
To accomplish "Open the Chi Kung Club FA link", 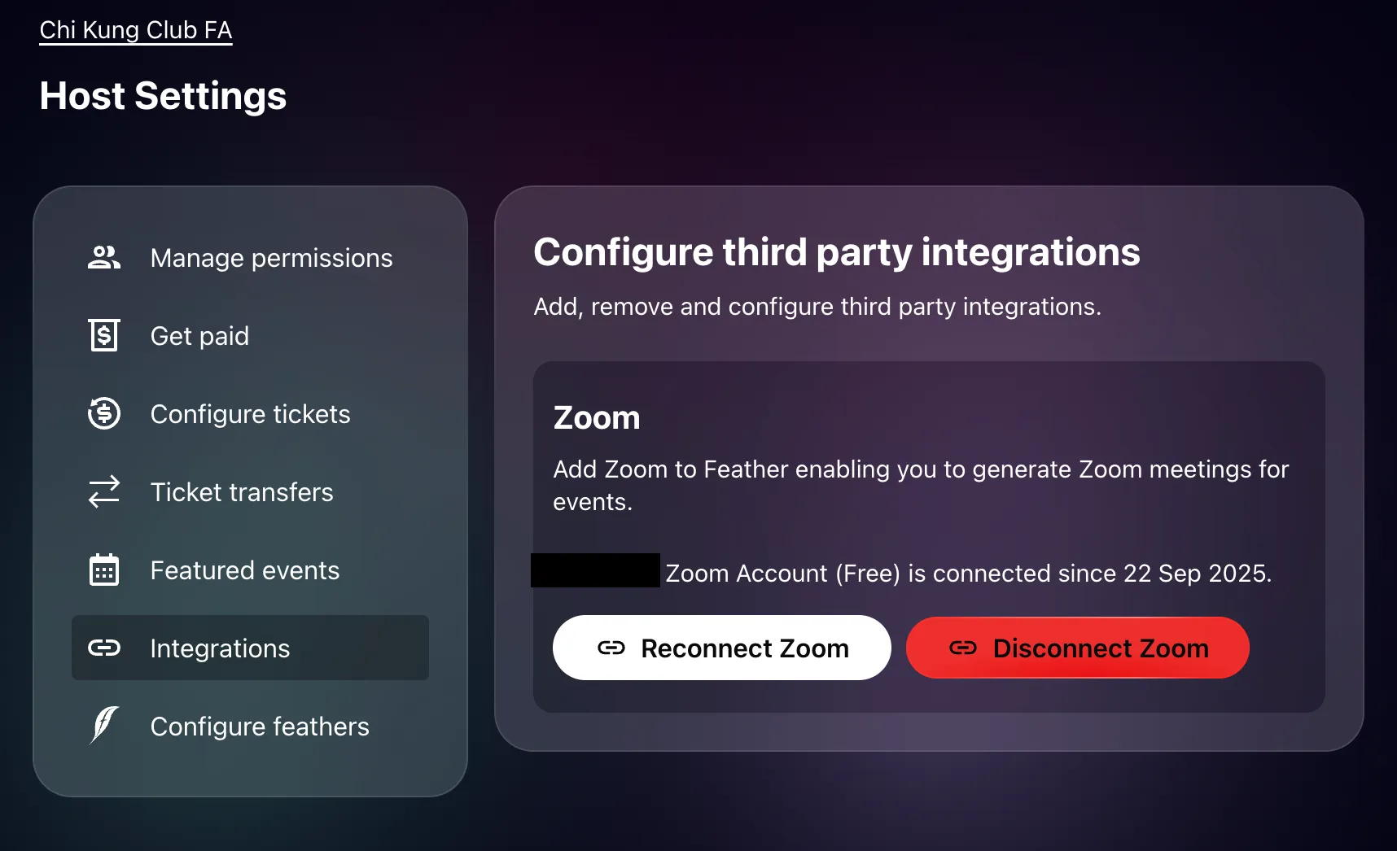I will [136, 29].
